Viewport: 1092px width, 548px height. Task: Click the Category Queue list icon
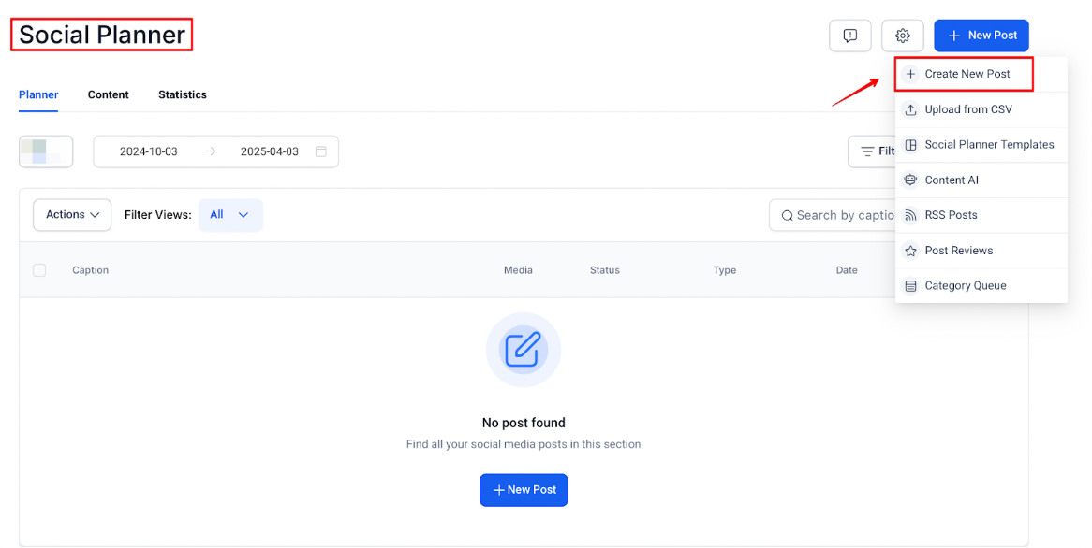[910, 286]
